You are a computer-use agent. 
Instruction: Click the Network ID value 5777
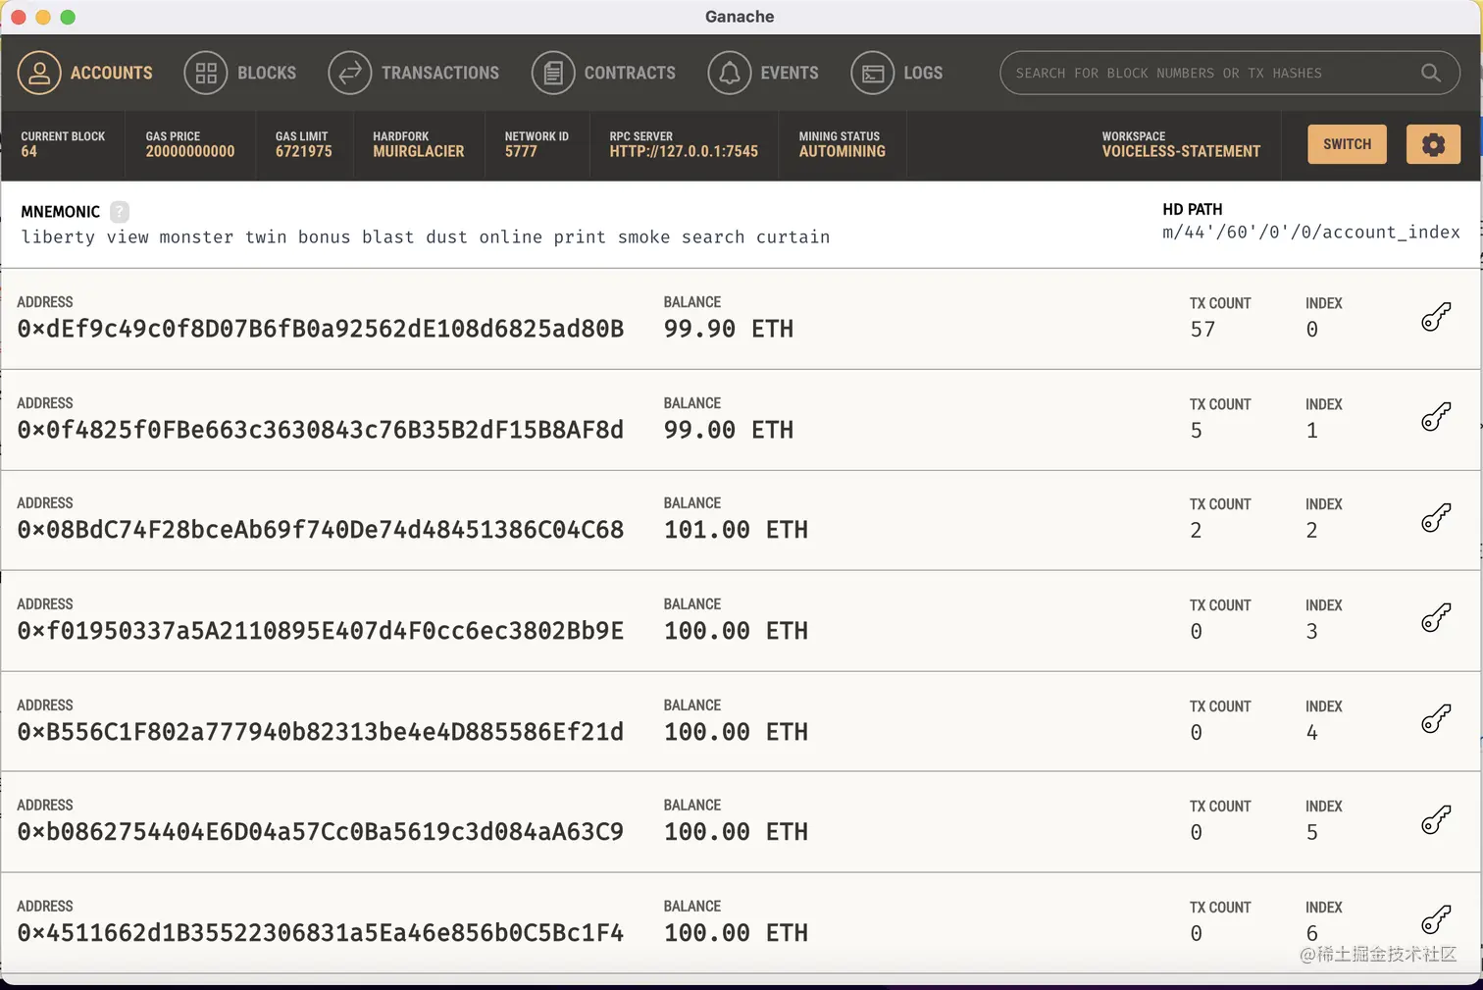pos(521,151)
